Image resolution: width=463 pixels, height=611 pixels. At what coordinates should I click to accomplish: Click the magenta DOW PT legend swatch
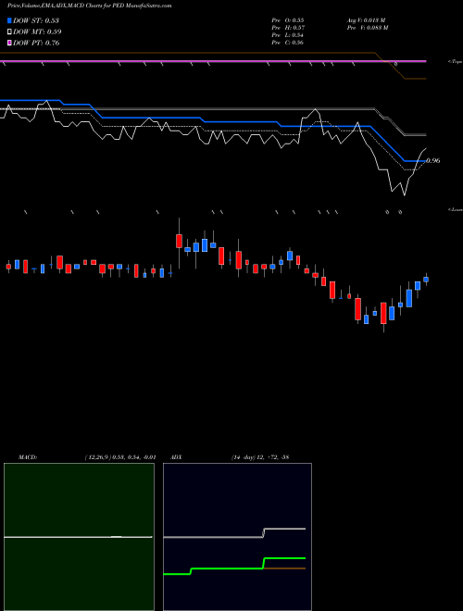[9, 43]
